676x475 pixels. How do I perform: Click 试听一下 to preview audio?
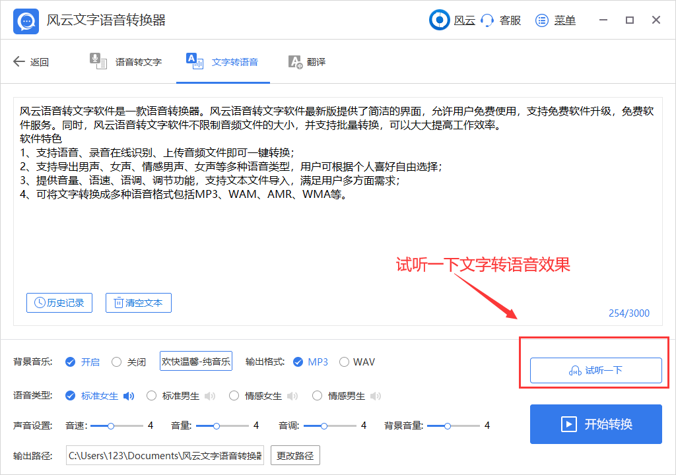(595, 370)
